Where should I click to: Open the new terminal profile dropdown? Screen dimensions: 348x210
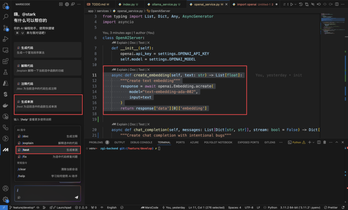(314, 142)
